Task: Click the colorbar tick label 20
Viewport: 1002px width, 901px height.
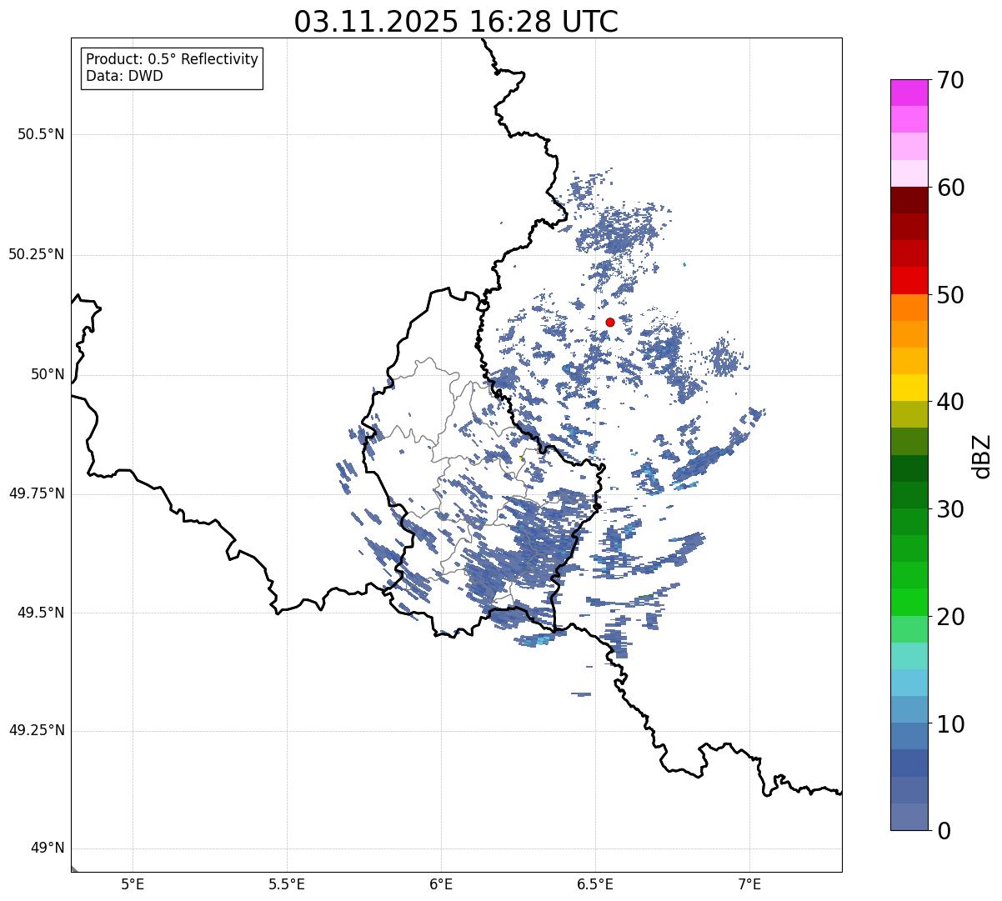Action: 949,617
